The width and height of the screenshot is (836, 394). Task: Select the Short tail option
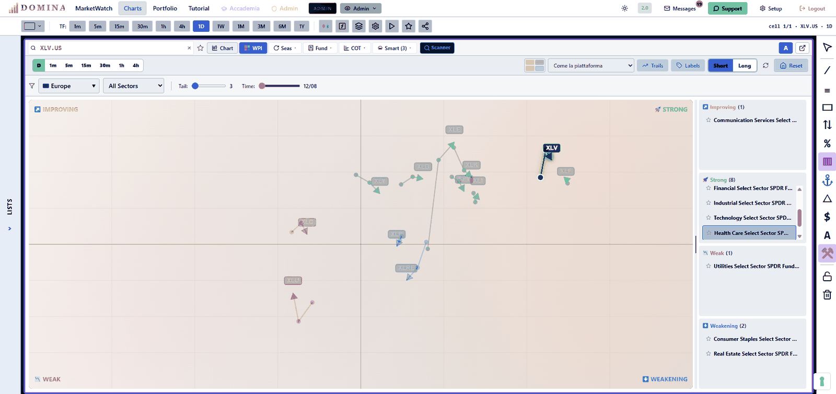(x=721, y=66)
